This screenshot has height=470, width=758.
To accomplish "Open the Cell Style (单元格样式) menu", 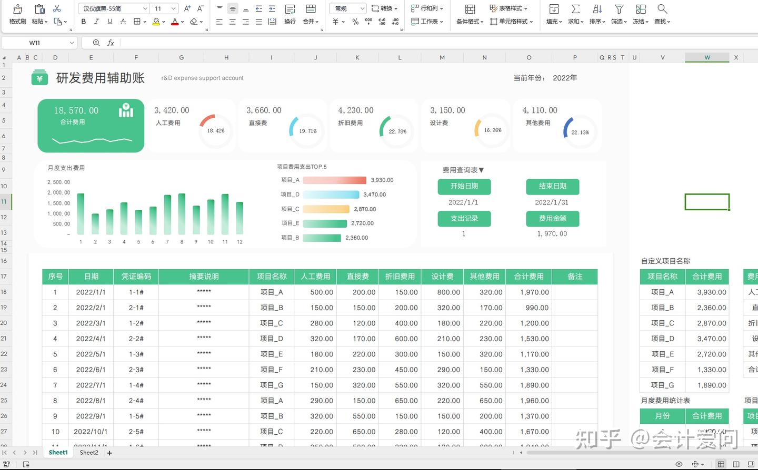I will pos(511,22).
